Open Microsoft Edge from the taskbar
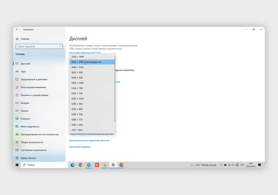278x195 pixels. 73,165
